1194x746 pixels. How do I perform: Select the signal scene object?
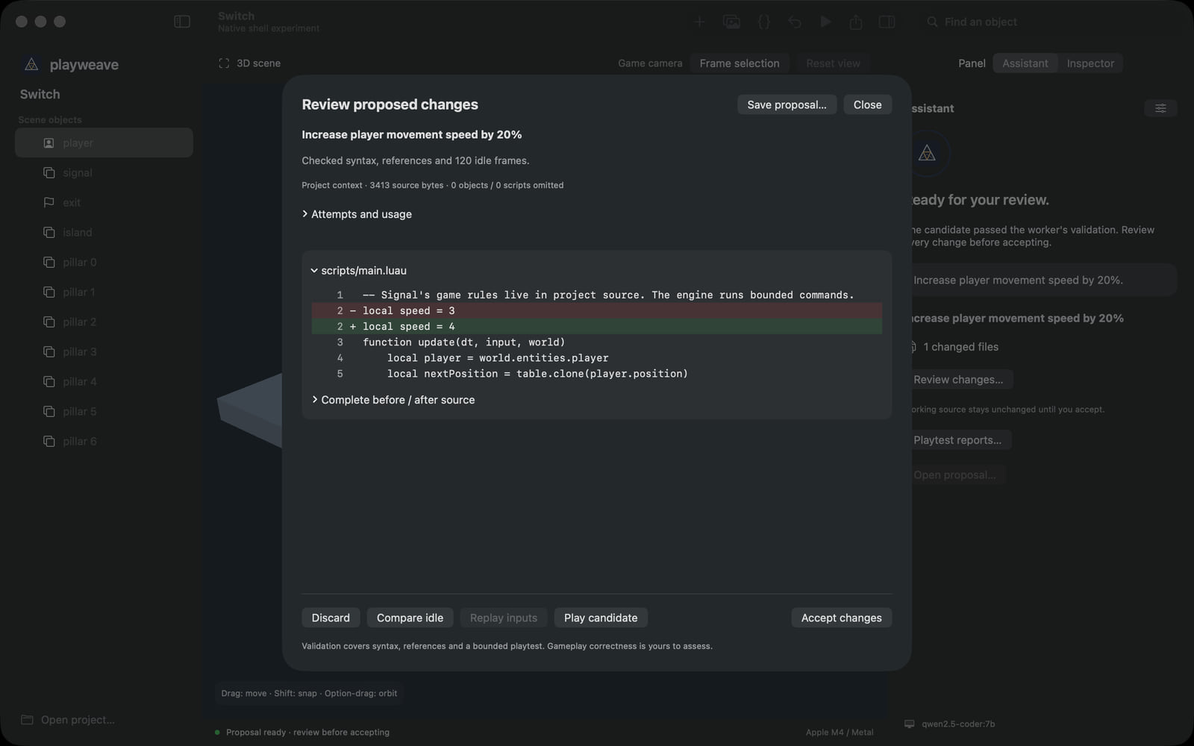[104, 172]
